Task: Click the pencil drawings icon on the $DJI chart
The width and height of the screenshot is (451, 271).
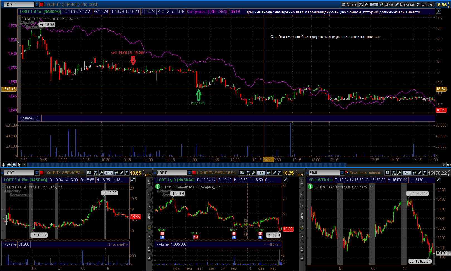Action: tap(420, 173)
